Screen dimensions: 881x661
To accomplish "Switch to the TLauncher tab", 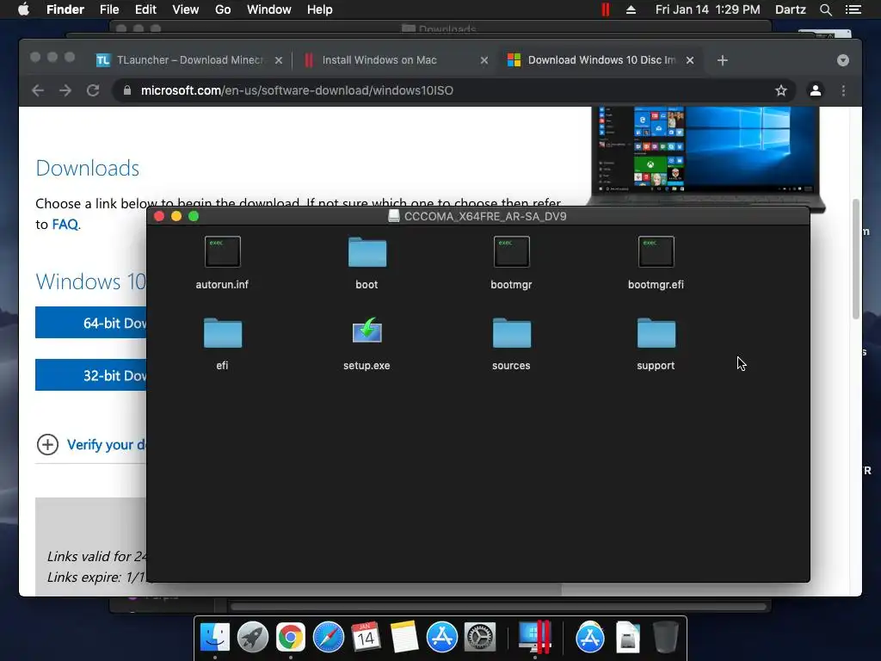I will tap(188, 60).
